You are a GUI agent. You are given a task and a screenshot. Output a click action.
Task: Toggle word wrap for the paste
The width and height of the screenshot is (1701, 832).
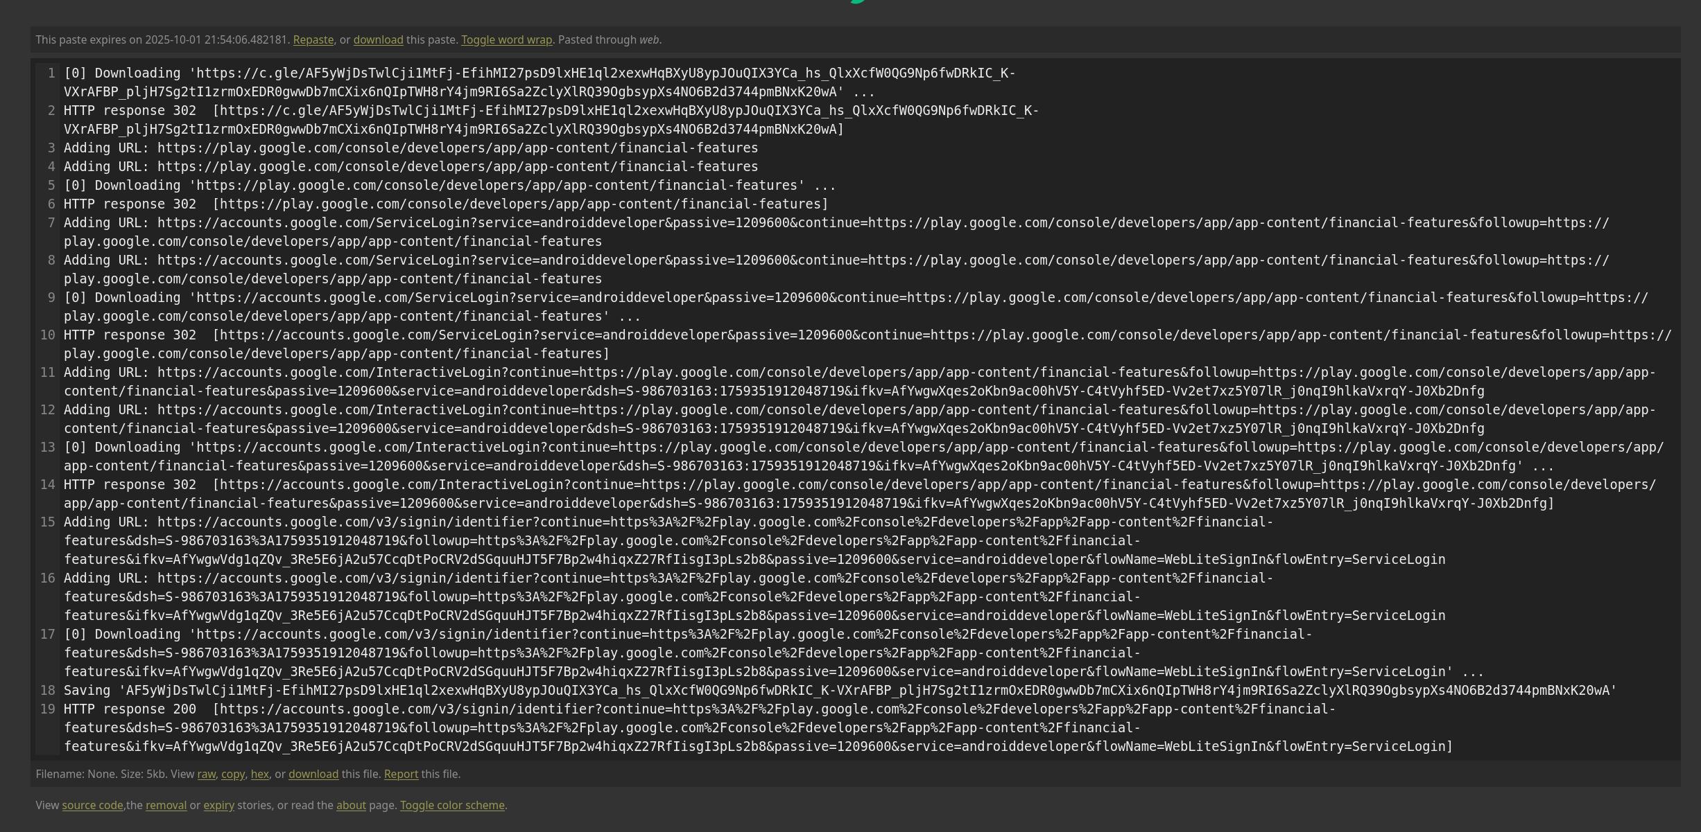pos(506,40)
